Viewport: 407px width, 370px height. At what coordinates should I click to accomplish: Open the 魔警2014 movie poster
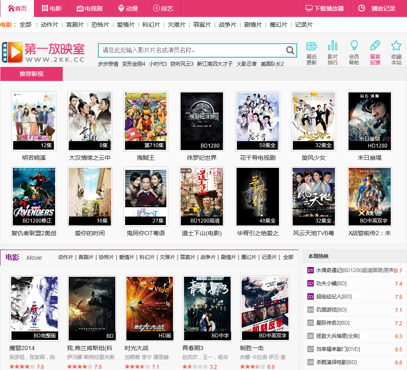coord(34,308)
